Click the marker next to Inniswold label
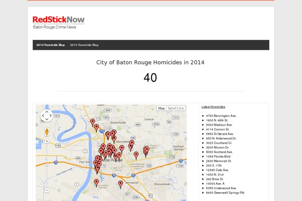This screenshot has height=201, width=302. (x=121, y=184)
